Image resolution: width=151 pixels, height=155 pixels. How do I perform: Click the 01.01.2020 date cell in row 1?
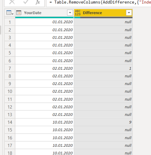tap(44, 22)
